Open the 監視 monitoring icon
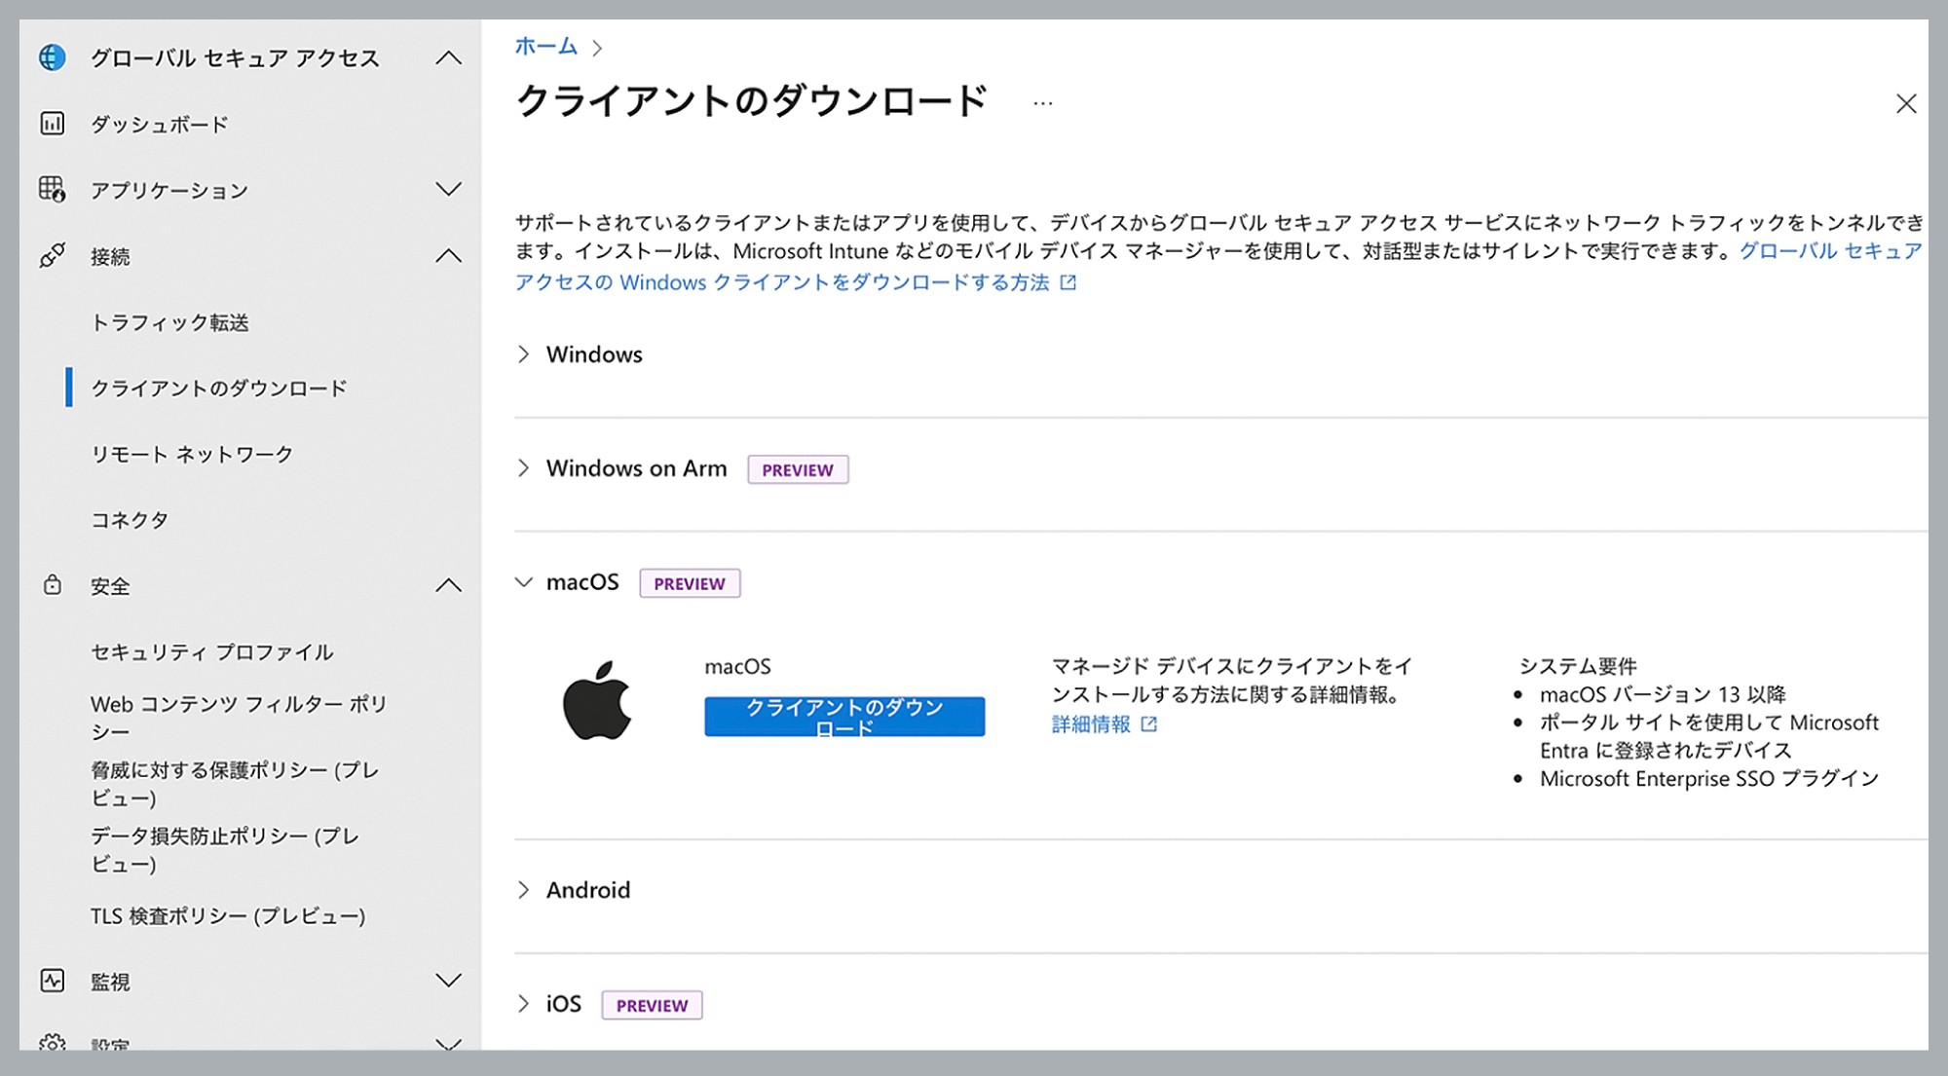The width and height of the screenshot is (1948, 1076). pos(51,981)
